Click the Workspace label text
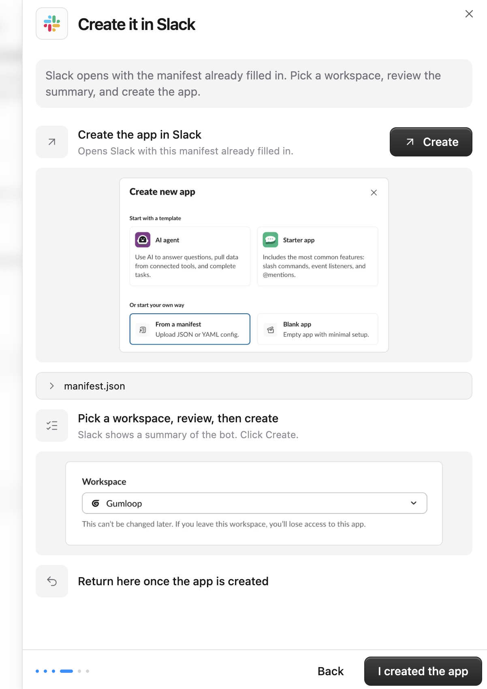The image size is (487, 689). 104,481
